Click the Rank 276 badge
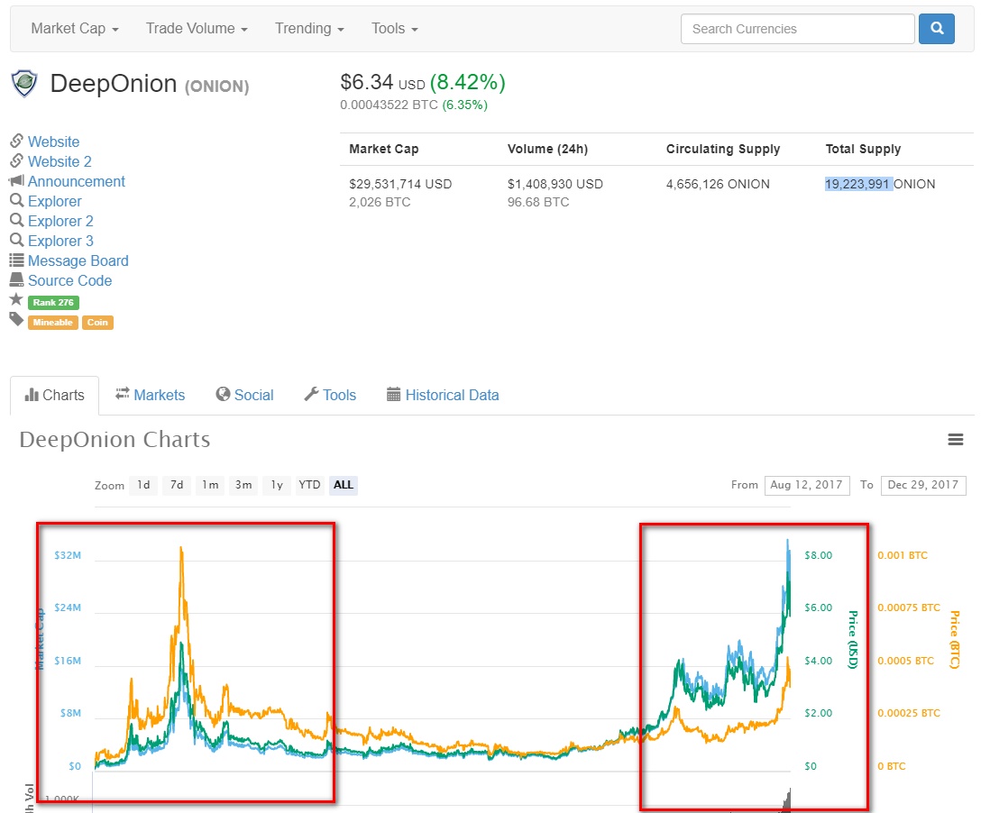 pos(54,302)
